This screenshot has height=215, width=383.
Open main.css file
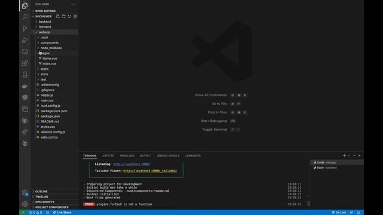tap(47, 101)
